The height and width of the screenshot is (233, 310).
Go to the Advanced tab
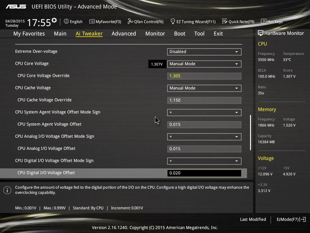coord(124,33)
